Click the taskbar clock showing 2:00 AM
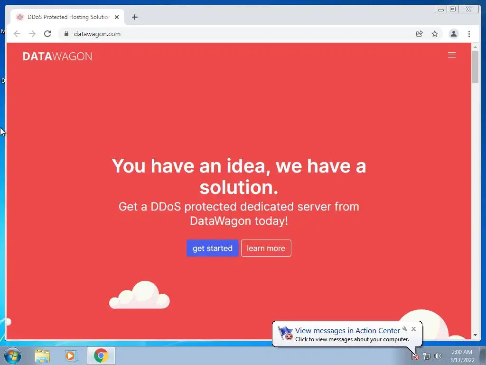The width and height of the screenshot is (486, 365). [462, 356]
